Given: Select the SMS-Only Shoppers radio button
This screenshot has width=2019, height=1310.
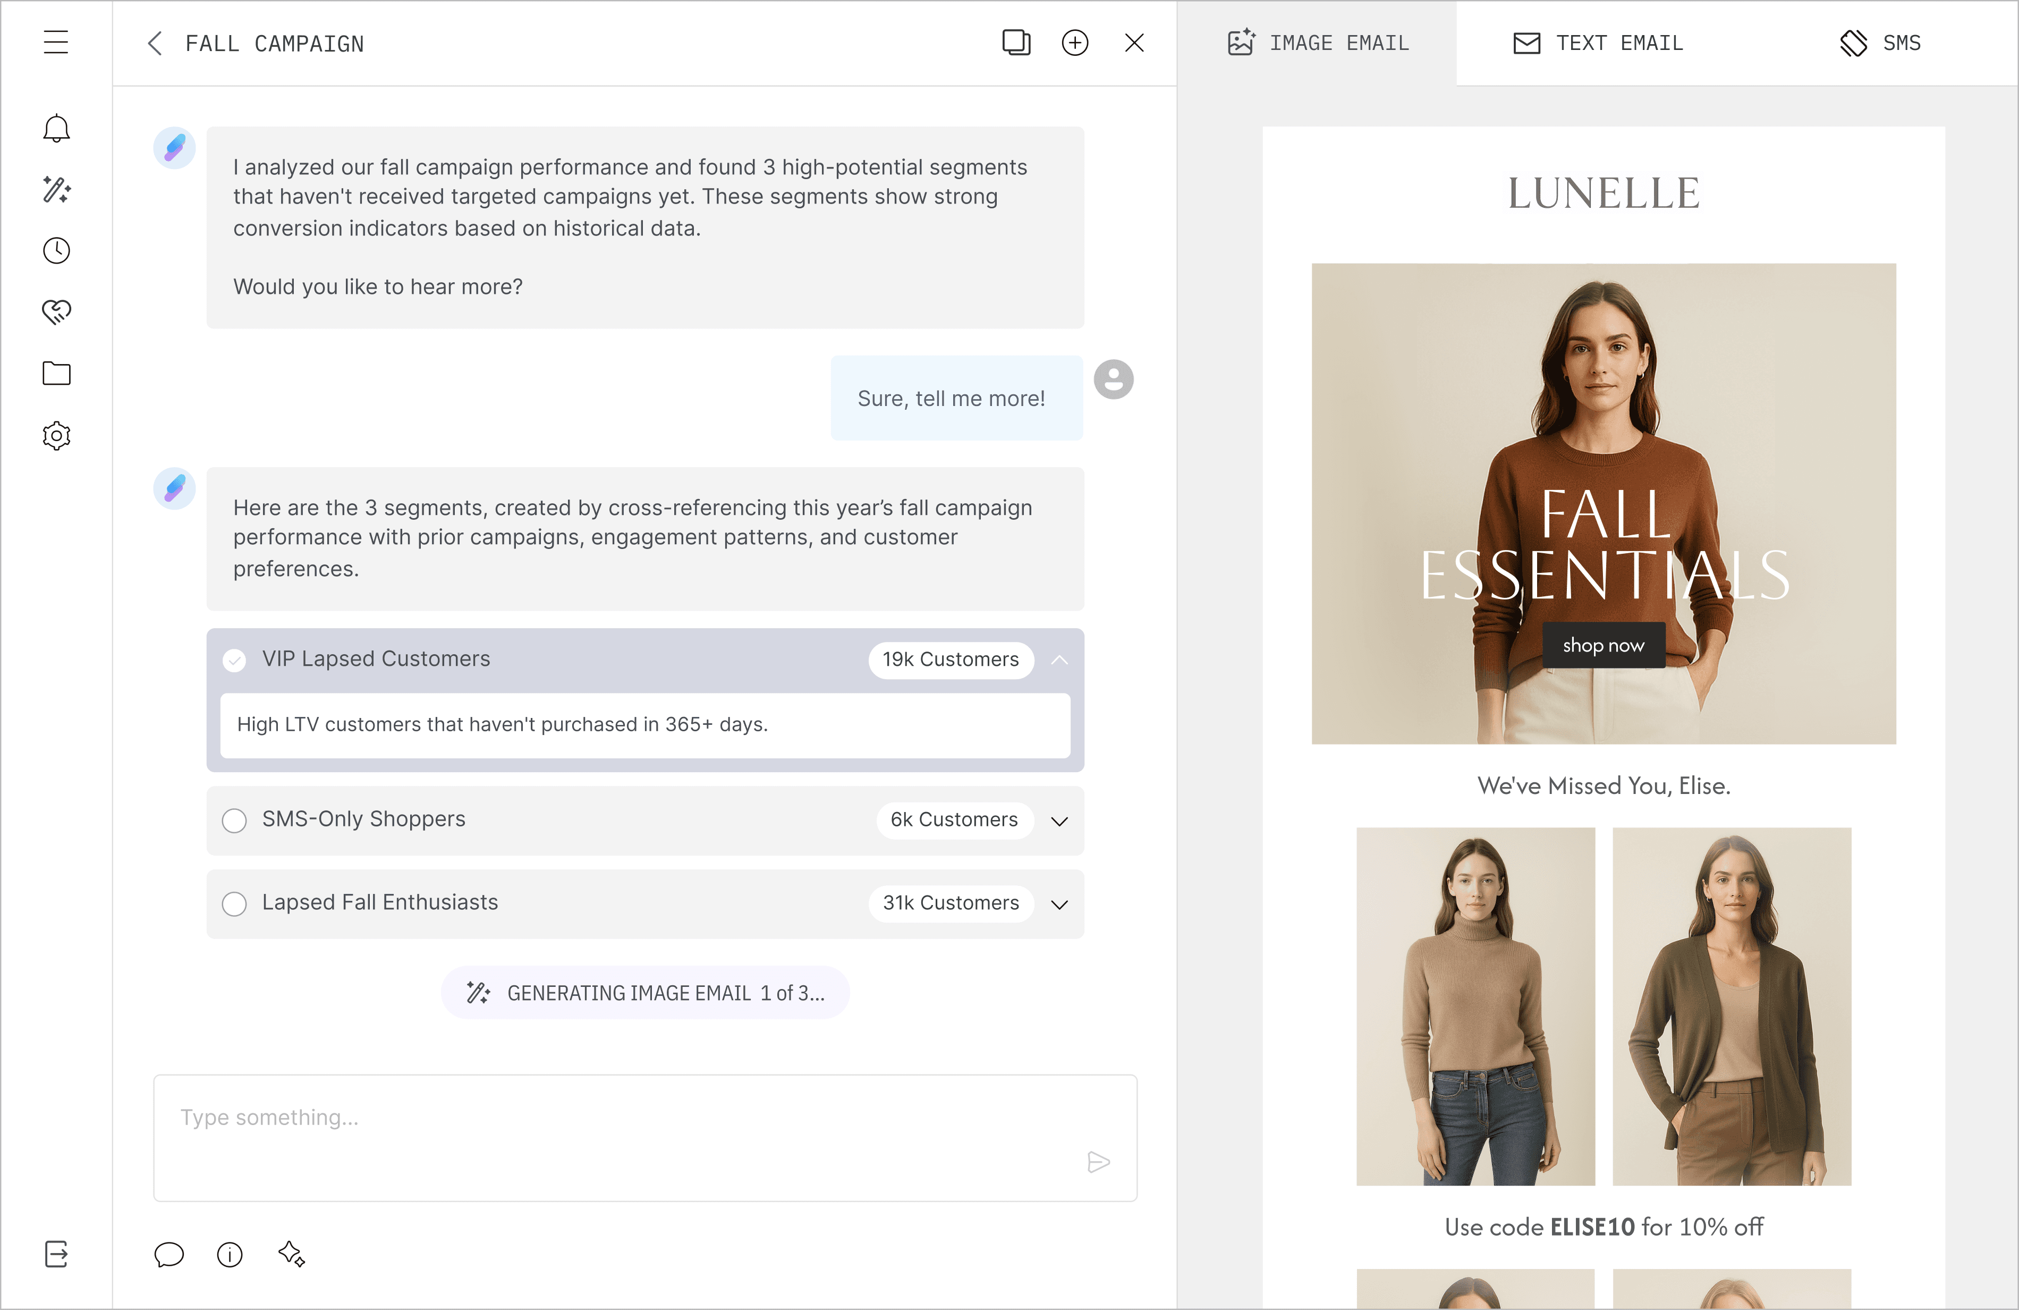Looking at the screenshot, I should point(234,819).
